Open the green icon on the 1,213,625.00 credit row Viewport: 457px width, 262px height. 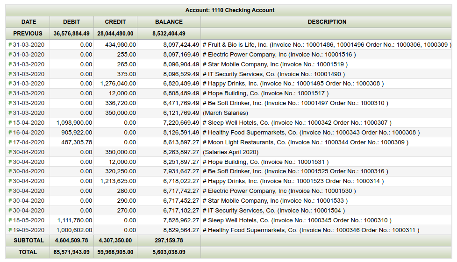coord(10,181)
